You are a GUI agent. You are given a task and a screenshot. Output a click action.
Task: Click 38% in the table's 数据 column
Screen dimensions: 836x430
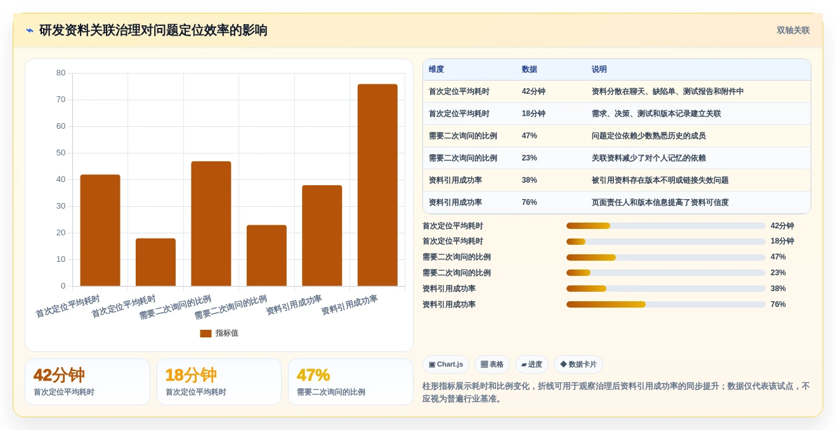(529, 180)
